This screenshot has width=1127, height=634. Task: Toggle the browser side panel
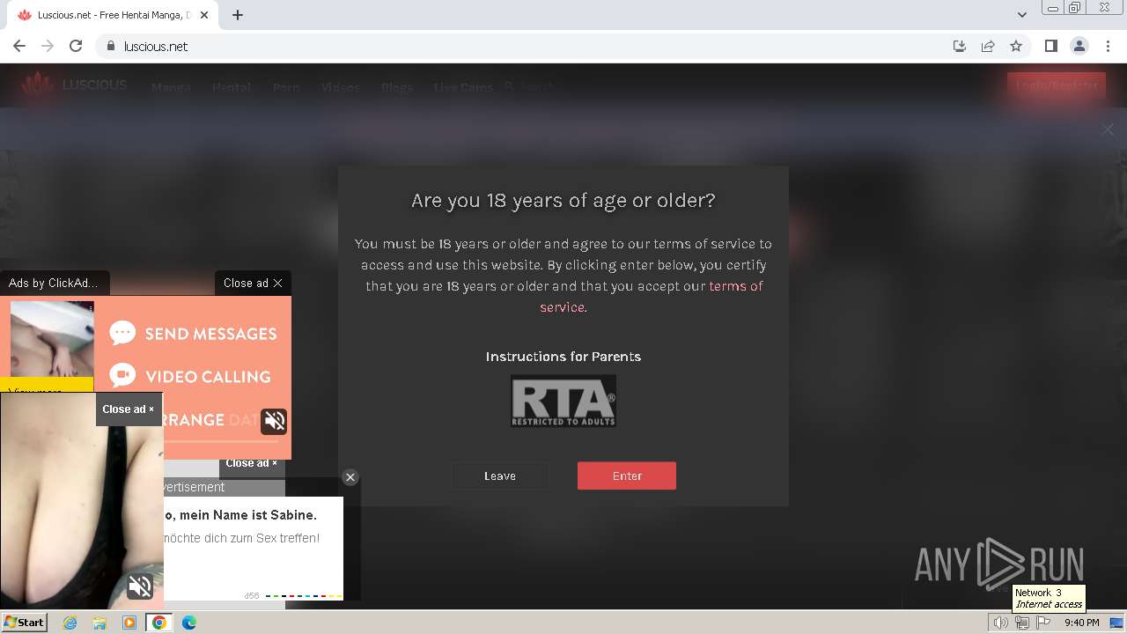click(1050, 46)
